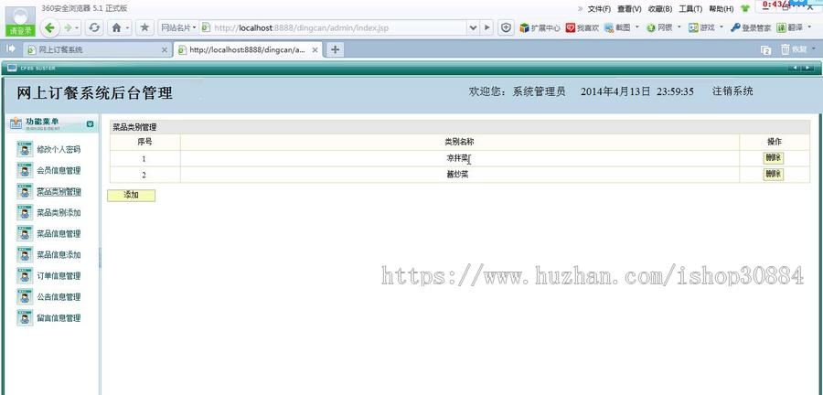Open a new tab with plus button

(x=335, y=49)
